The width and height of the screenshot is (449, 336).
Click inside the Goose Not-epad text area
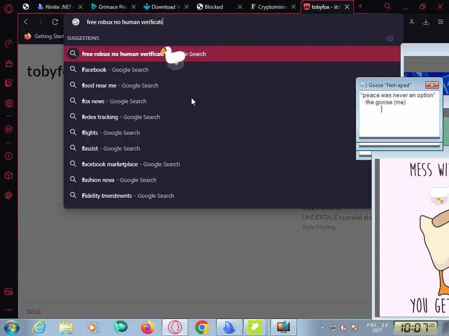tap(399, 114)
